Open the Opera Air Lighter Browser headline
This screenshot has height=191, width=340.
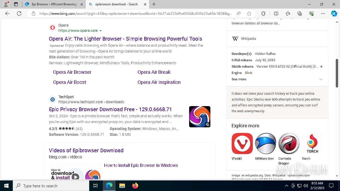pyautogui.click(x=125, y=39)
